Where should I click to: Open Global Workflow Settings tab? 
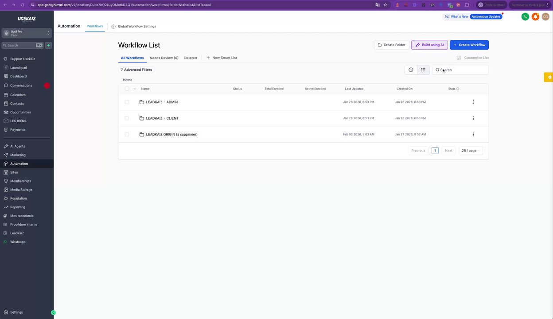point(134,27)
